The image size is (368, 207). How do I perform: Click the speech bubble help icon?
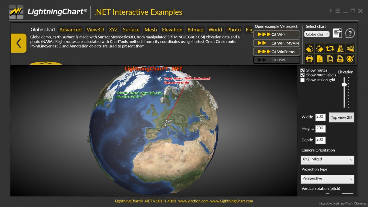[x=350, y=33]
